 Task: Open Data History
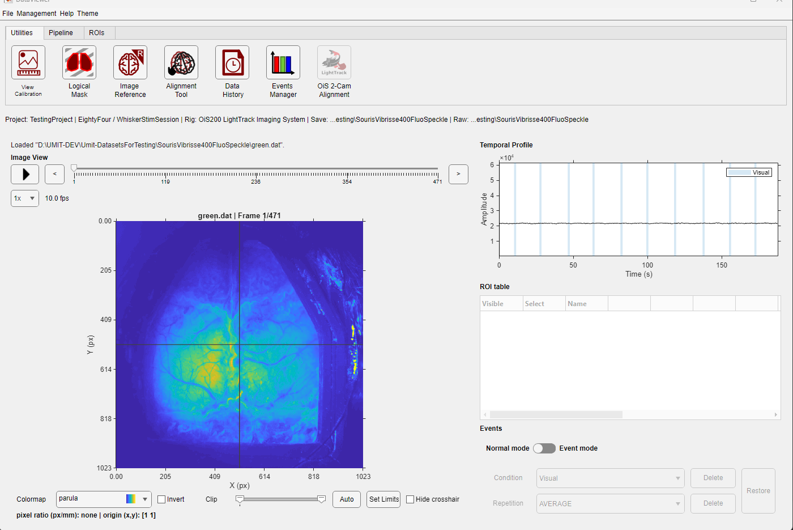232,62
